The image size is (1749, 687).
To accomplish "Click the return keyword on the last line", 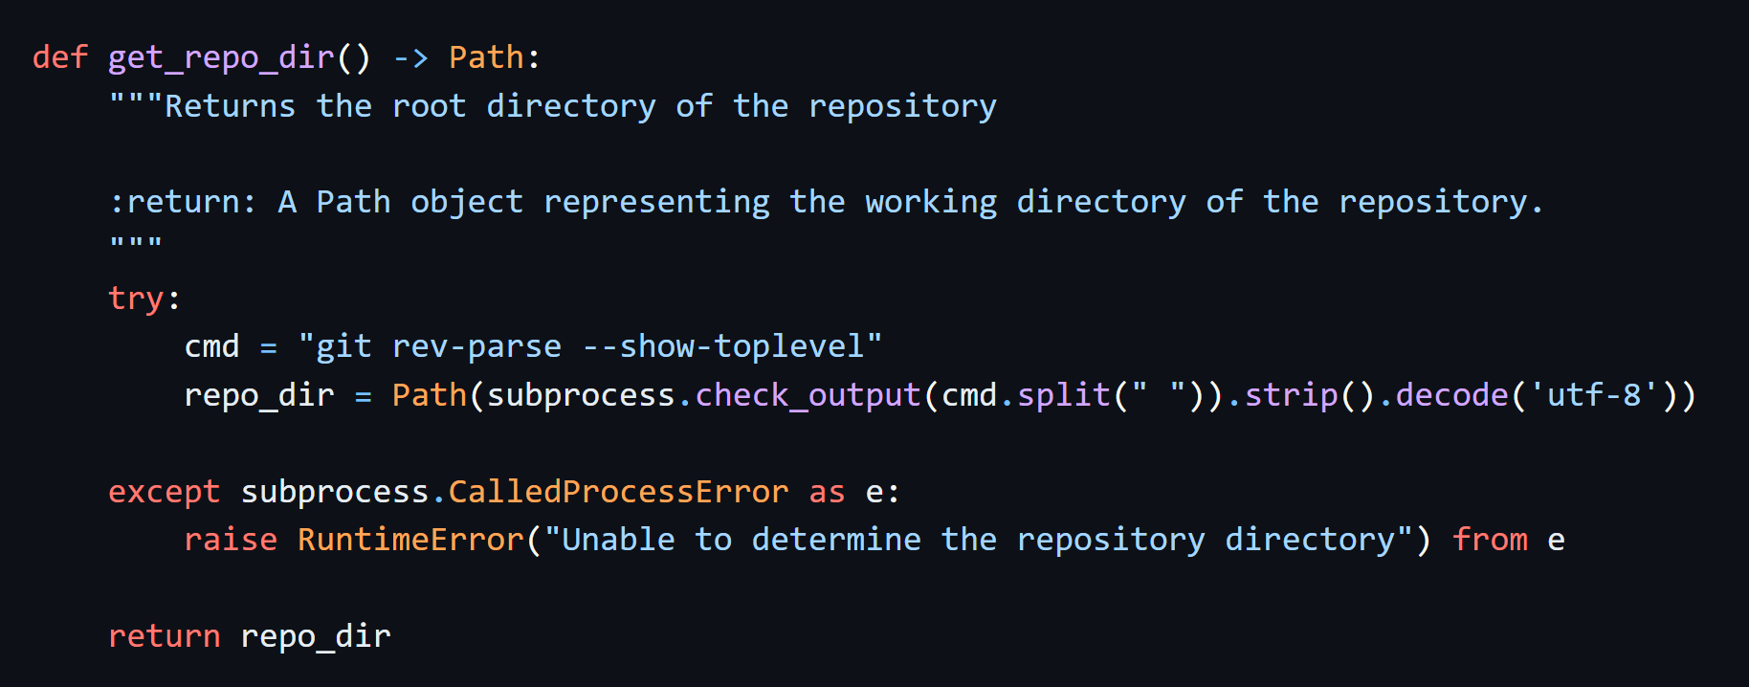I will (x=164, y=636).
